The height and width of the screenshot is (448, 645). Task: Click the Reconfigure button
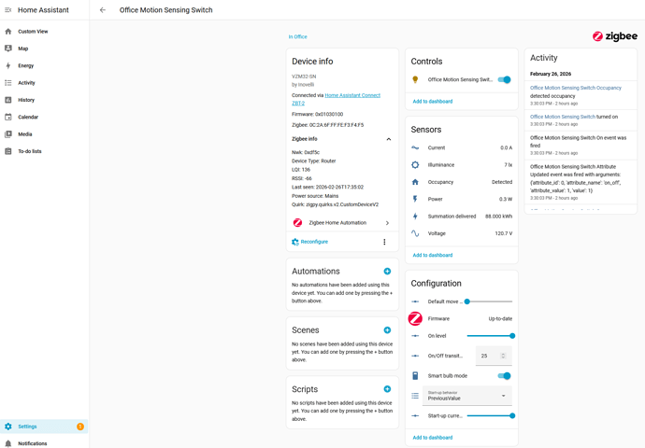pos(309,242)
